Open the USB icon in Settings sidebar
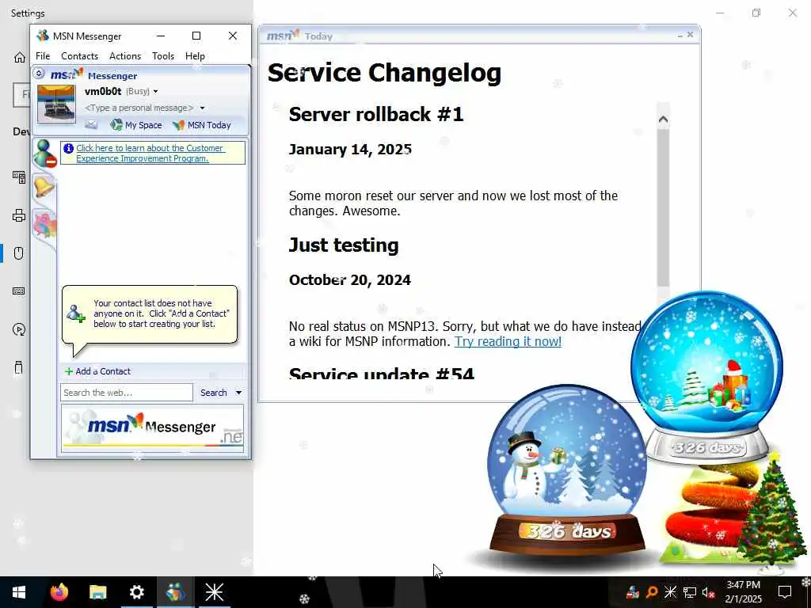The width and height of the screenshot is (811, 608). 19,367
